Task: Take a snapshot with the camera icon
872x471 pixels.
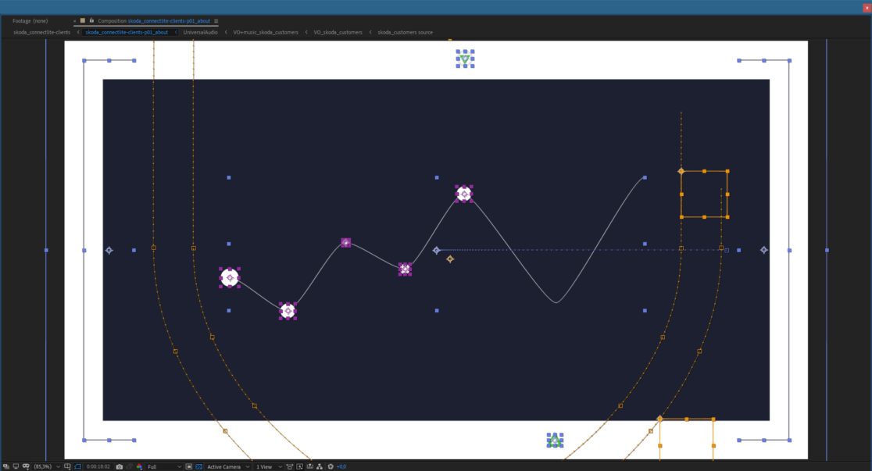Action: (x=120, y=466)
